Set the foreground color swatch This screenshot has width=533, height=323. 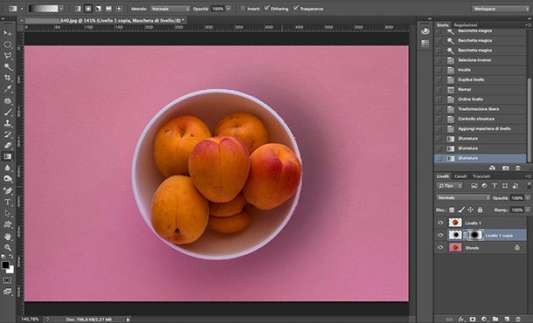pyautogui.click(x=5, y=265)
